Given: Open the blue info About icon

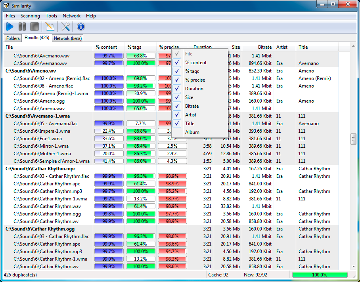Looking at the screenshot, I should pos(81,27).
